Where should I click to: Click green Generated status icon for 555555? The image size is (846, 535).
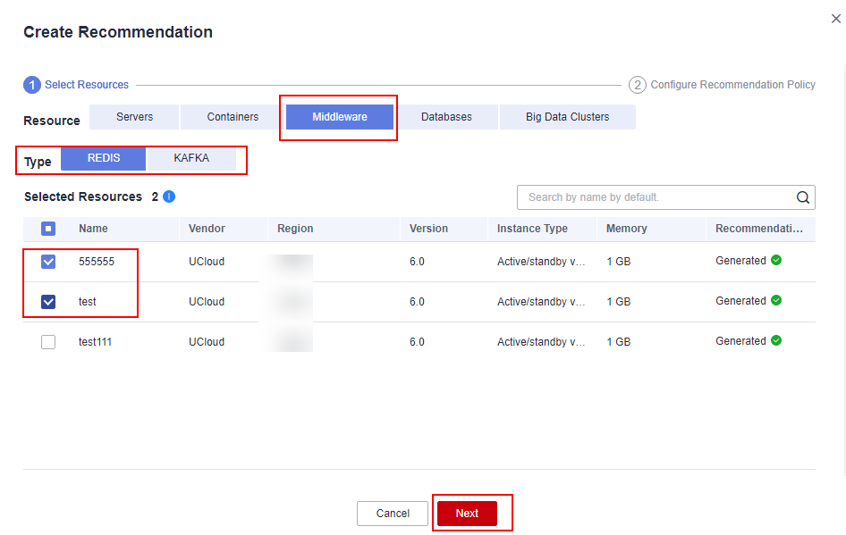(x=776, y=261)
